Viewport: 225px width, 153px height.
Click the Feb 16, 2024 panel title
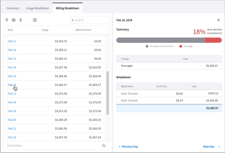tap(124, 20)
